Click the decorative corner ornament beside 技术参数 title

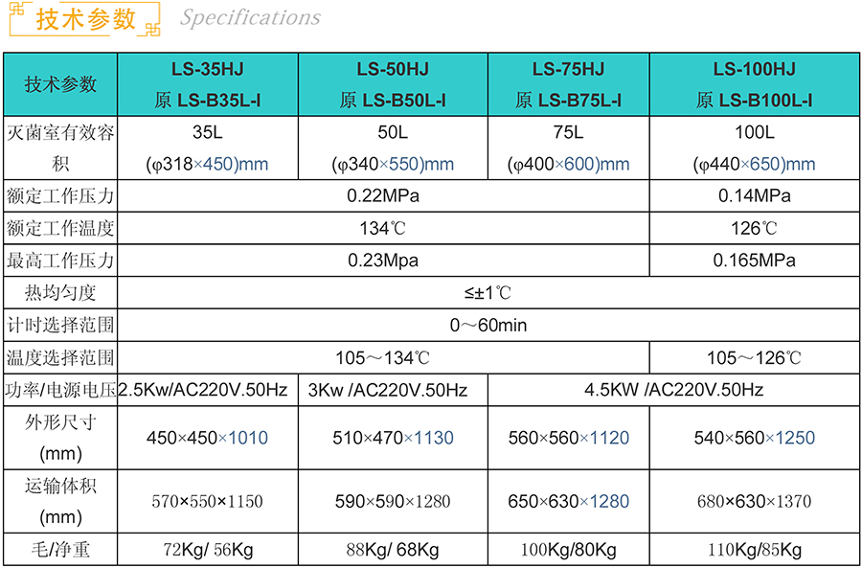coord(150,31)
